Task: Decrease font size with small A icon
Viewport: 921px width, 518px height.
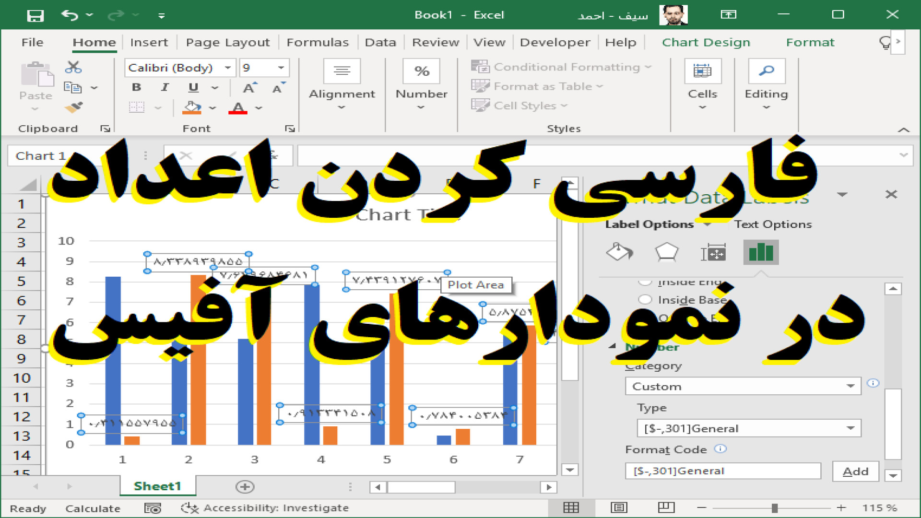Action: [279, 88]
